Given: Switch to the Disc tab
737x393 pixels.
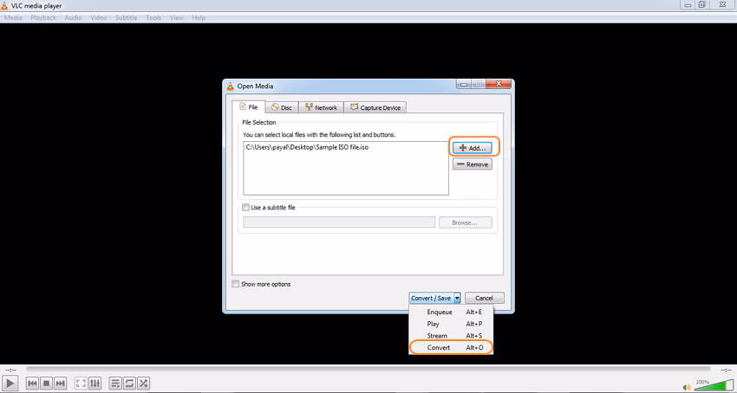Looking at the screenshot, I should 282,107.
